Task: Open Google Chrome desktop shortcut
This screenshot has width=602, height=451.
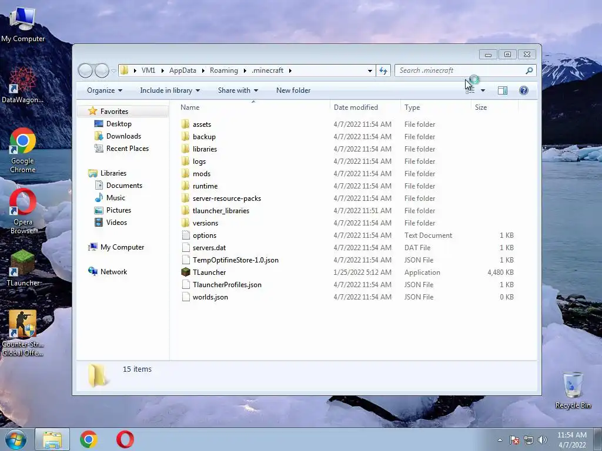Action: [22, 150]
